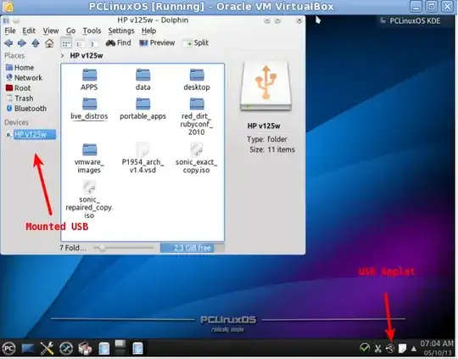This screenshot has height=359, width=458.
Task: Open the Edit menu
Action: [x=29, y=31]
